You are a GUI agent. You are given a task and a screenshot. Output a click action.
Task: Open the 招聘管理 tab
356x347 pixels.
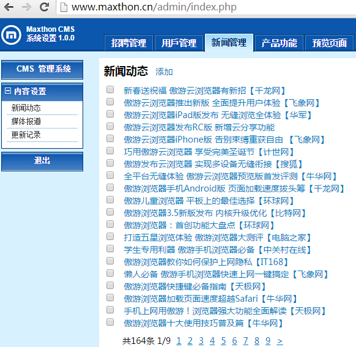(128, 43)
